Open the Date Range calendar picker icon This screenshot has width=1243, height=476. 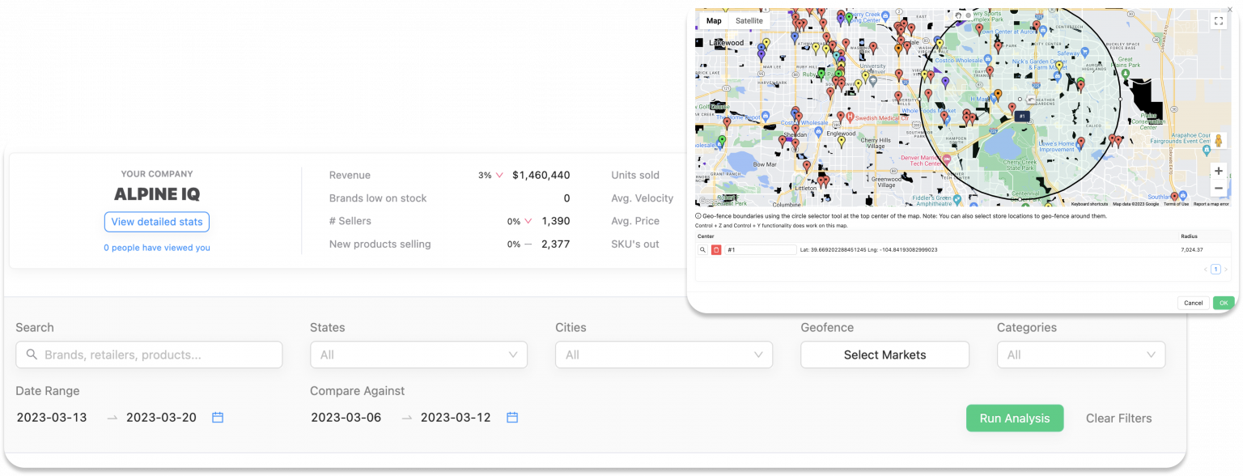(218, 418)
